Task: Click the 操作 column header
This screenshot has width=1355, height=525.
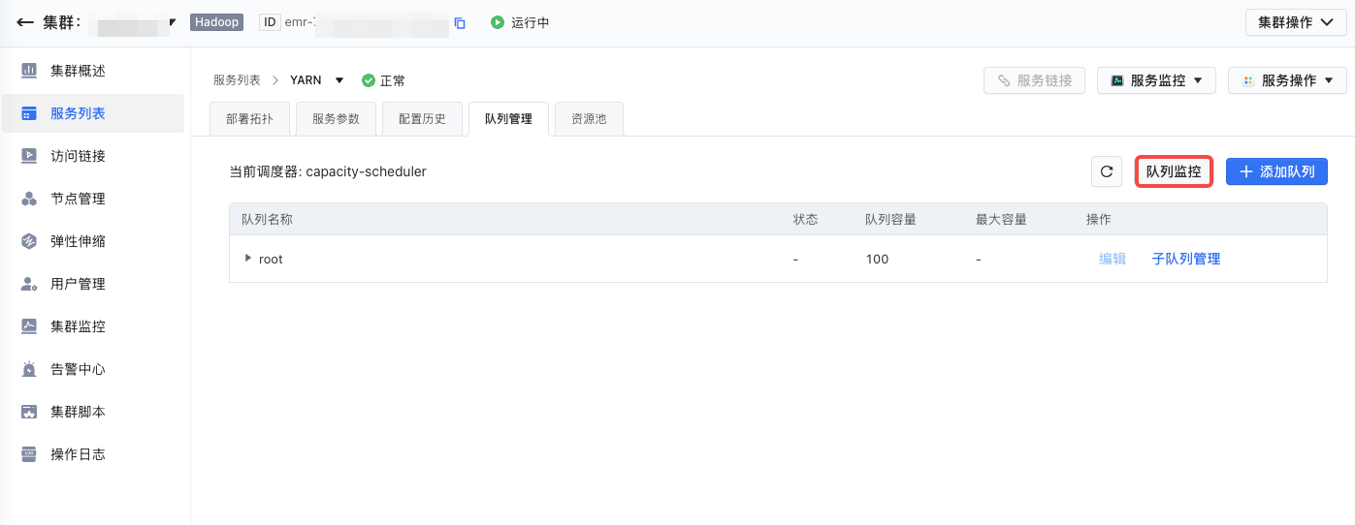Action: coord(1099,219)
